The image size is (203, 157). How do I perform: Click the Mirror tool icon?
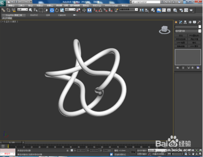pos(142,10)
